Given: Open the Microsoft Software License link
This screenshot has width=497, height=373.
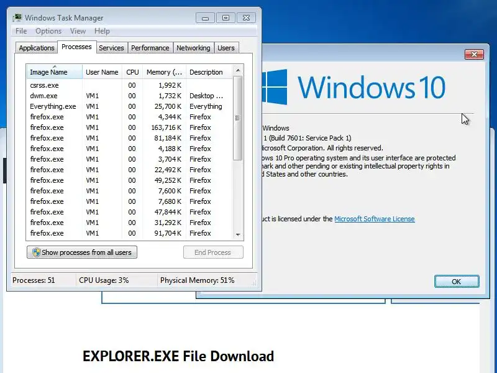Looking at the screenshot, I should (375, 219).
